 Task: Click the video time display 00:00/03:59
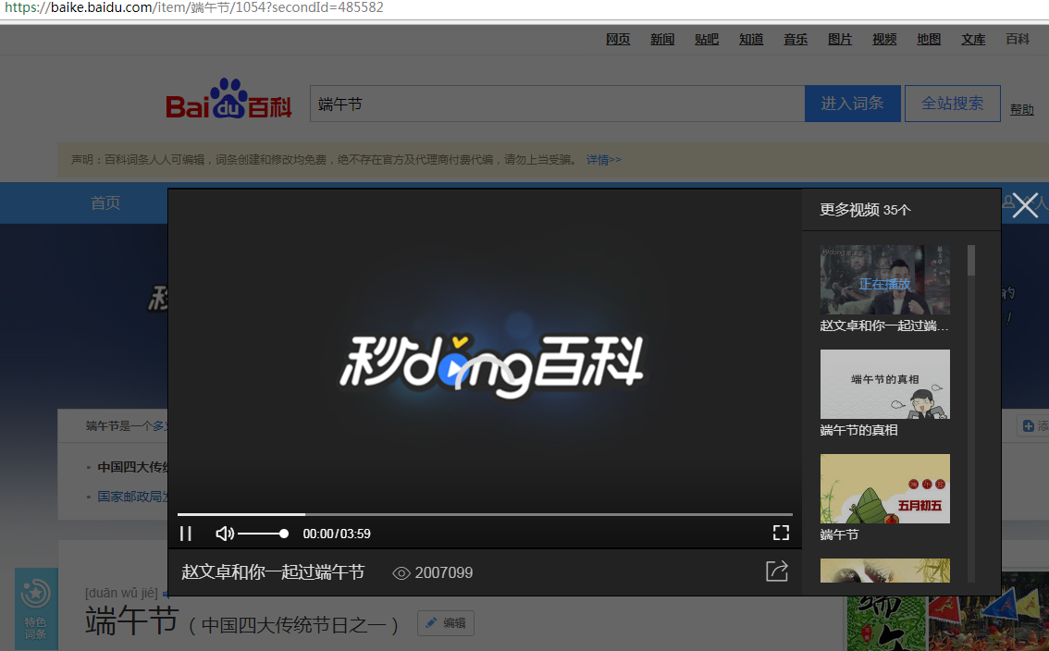click(x=337, y=534)
